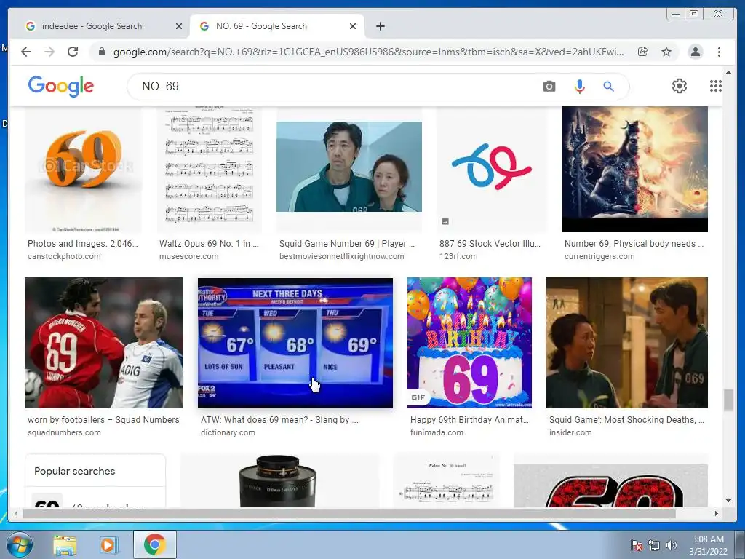
Task: Open Google quick settings gear
Action: (680, 86)
